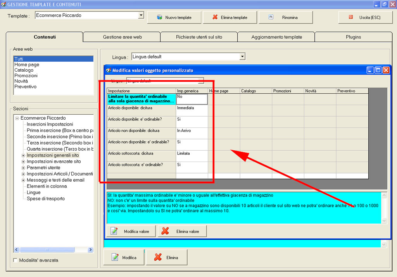397x277 pixels.
Task: Open the Lingua default dropdown
Action: coord(242,57)
